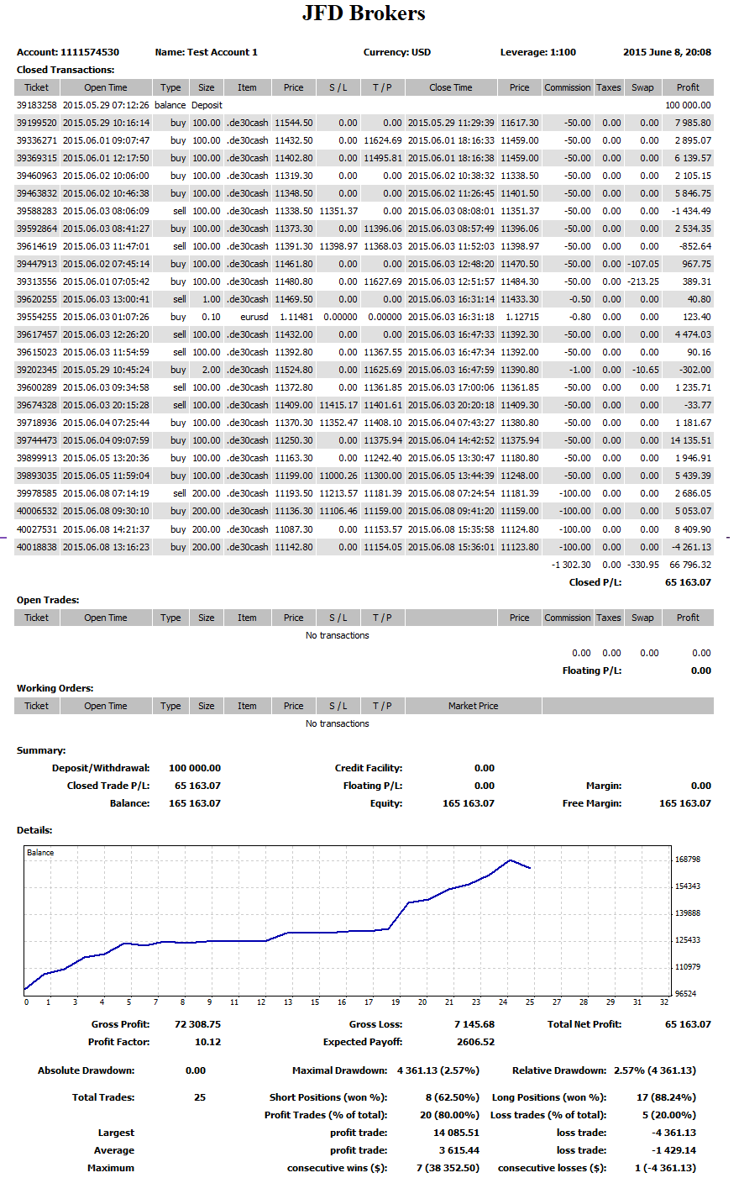Viewport: 739px width, 1199px height.
Task: Click the profit value 7 985.80
Action: click(x=693, y=123)
